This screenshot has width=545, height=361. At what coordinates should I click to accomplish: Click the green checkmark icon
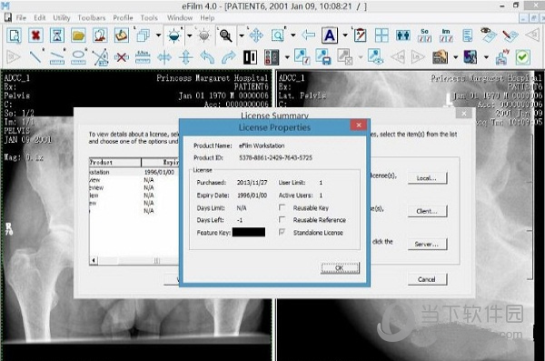(523, 57)
